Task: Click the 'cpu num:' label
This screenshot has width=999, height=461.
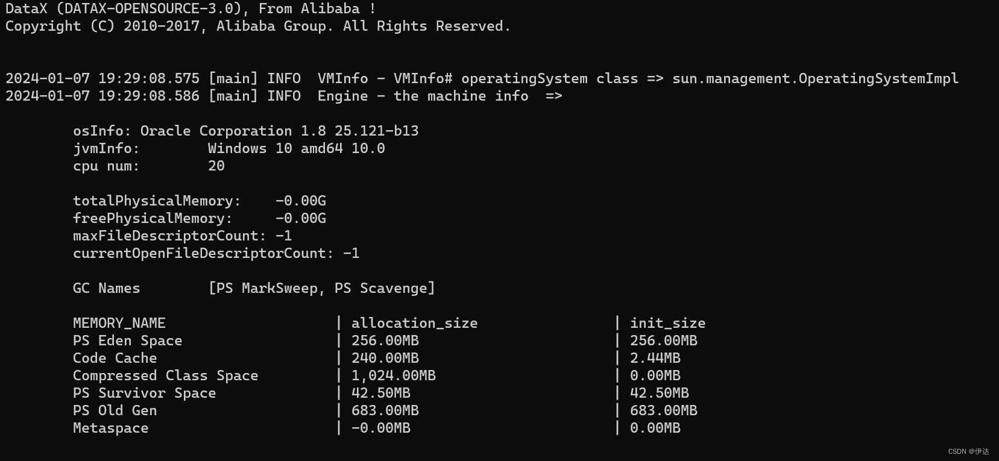Action: (x=106, y=166)
